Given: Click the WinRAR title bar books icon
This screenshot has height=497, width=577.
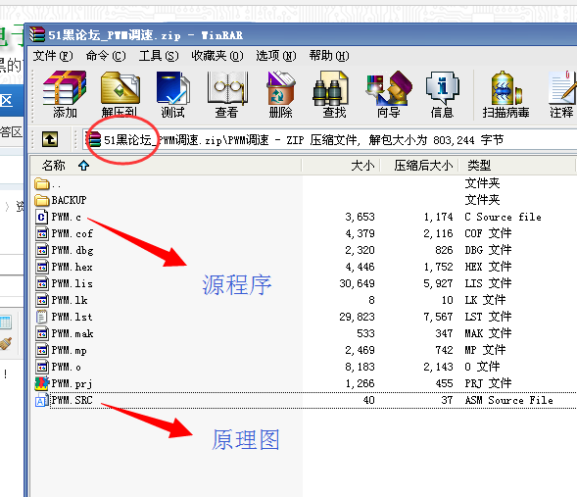Looking at the screenshot, I should 37,34.
